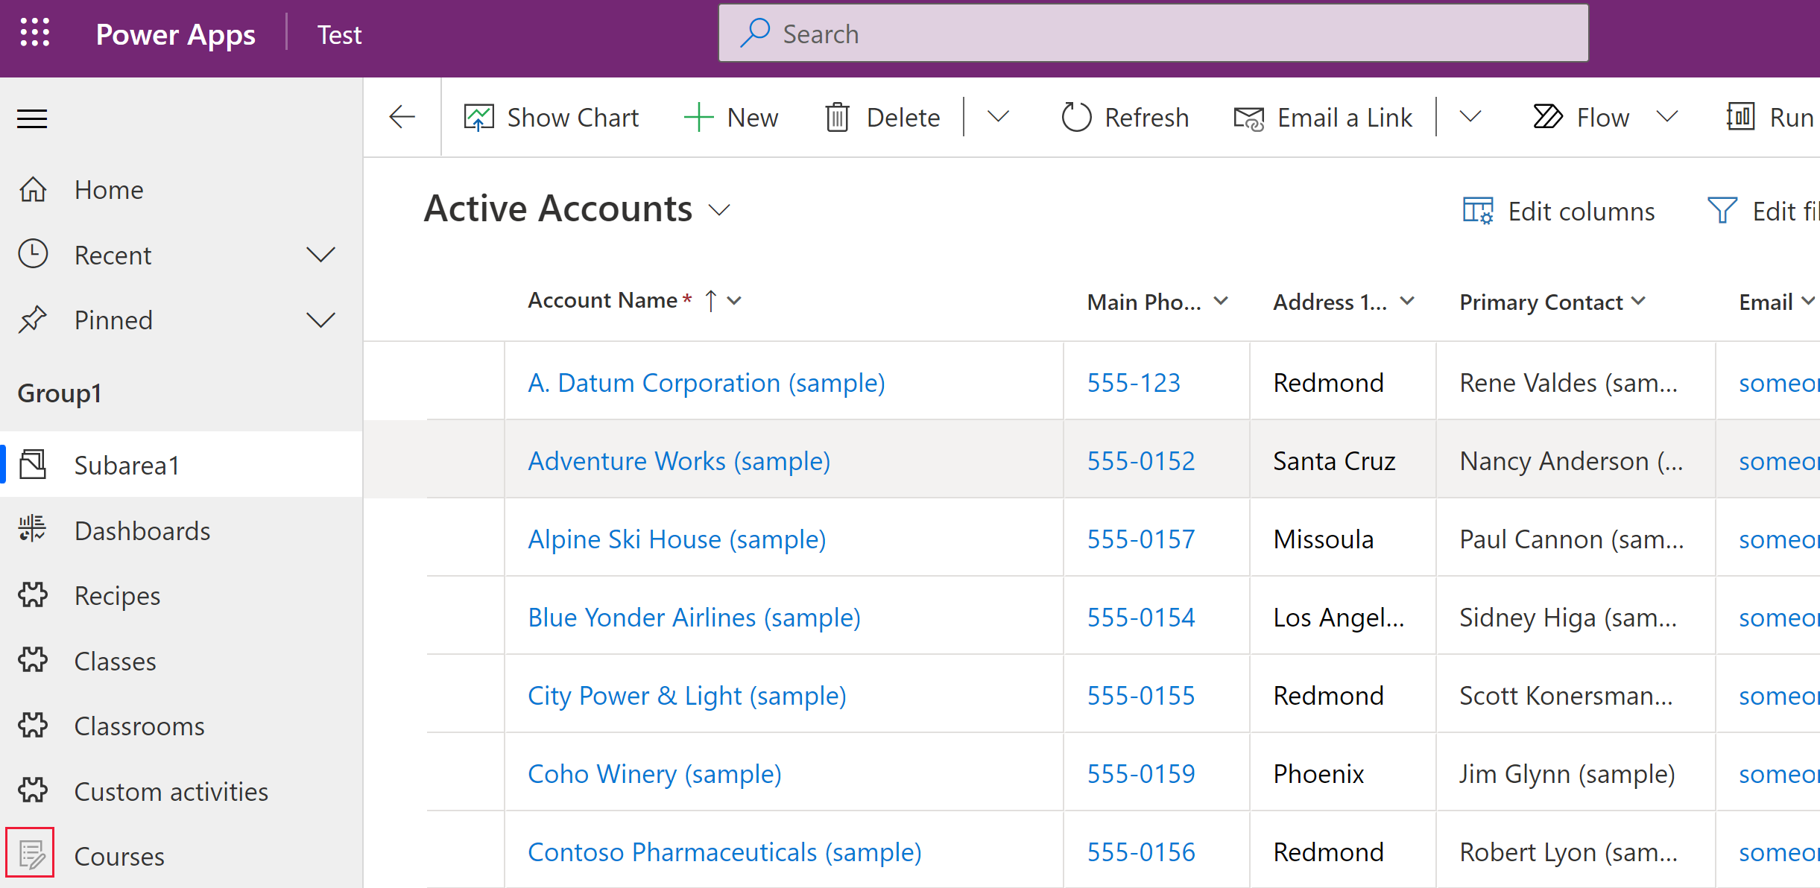This screenshot has height=888, width=1820.
Task: Open Adventure Works sample account
Action: point(678,460)
